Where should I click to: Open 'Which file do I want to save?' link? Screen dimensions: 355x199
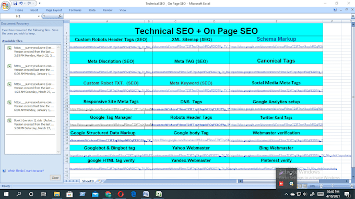(x=26, y=171)
